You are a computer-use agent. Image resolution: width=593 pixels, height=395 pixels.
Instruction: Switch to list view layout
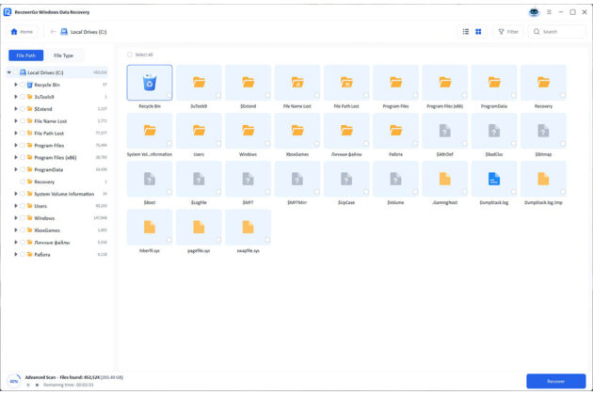click(x=466, y=32)
